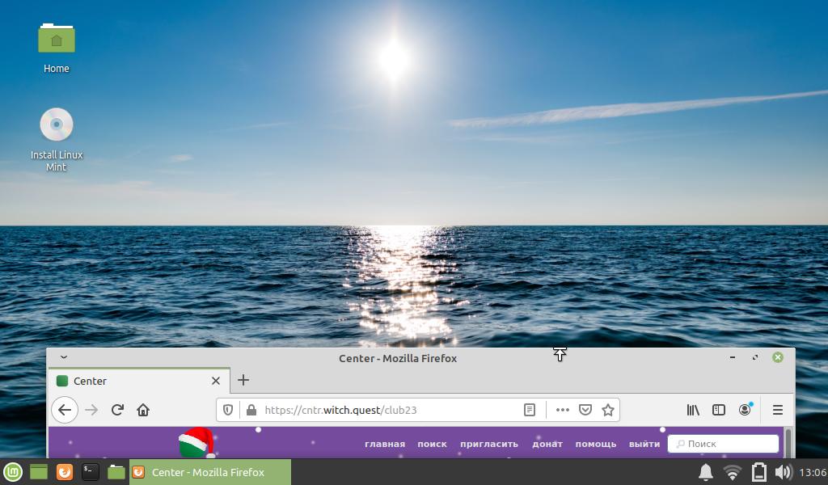The height and width of the screenshot is (485, 828).
Task: Toggle reader view in address bar
Action: point(530,410)
